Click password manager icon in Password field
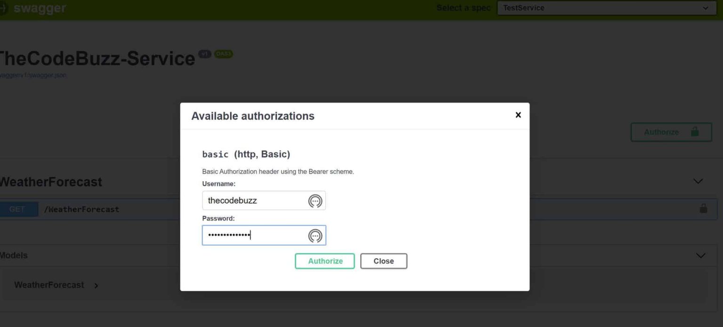This screenshot has width=723, height=327. pyautogui.click(x=315, y=236)
